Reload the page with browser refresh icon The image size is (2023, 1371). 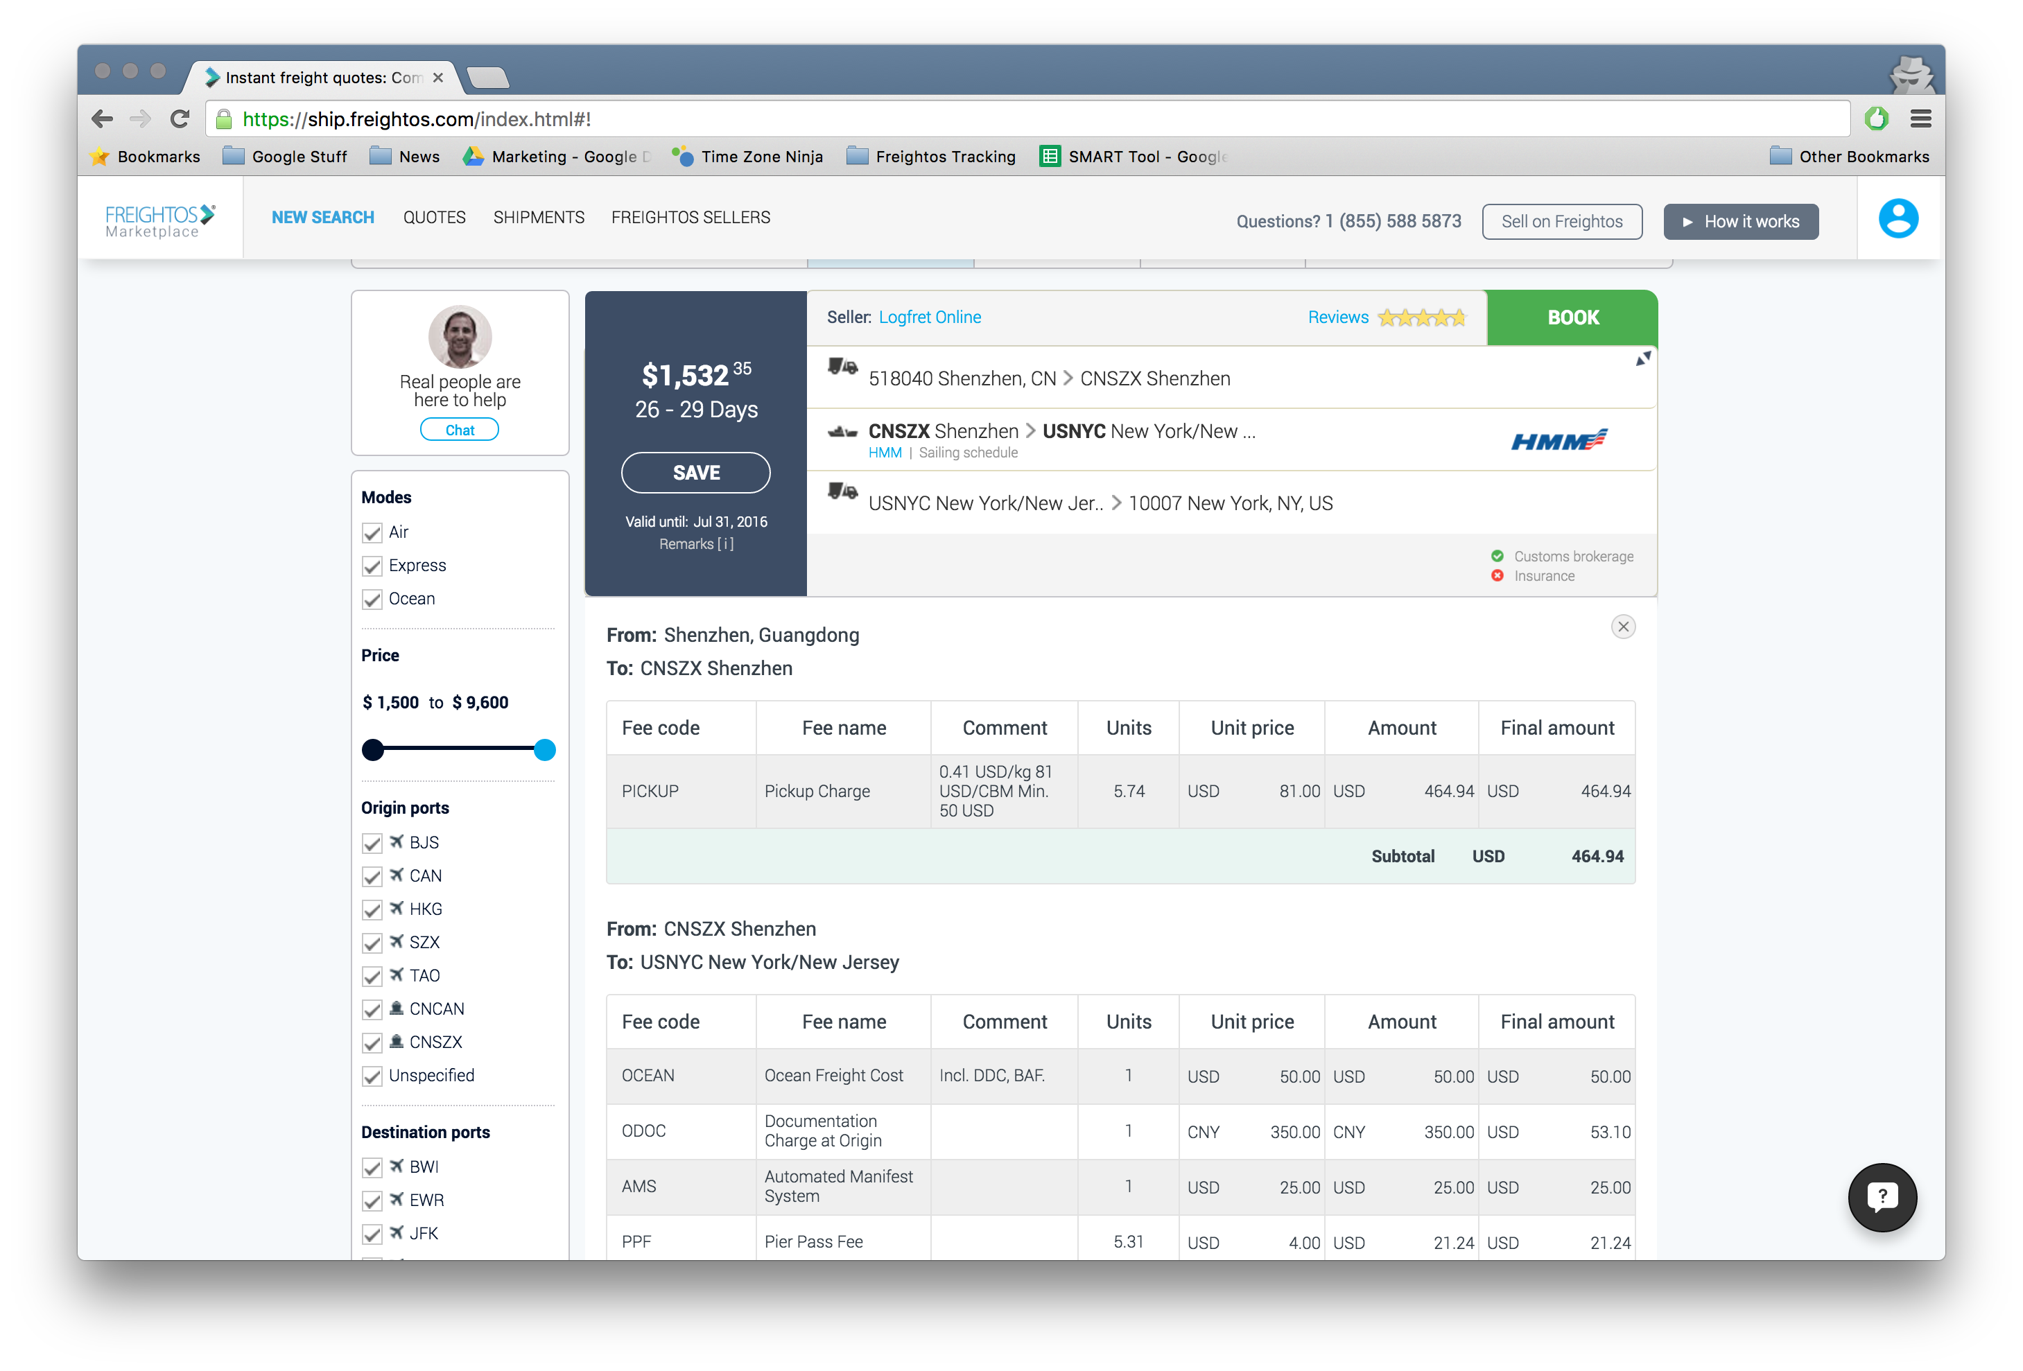pyautogui.click(x=180, y=119)
